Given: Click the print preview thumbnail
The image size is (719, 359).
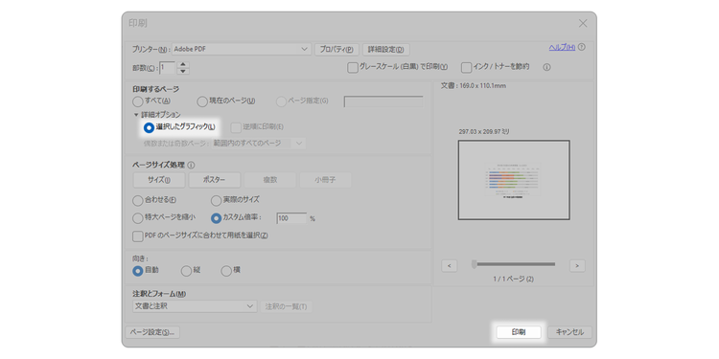Looking at the screenshot, I should 514,180.
